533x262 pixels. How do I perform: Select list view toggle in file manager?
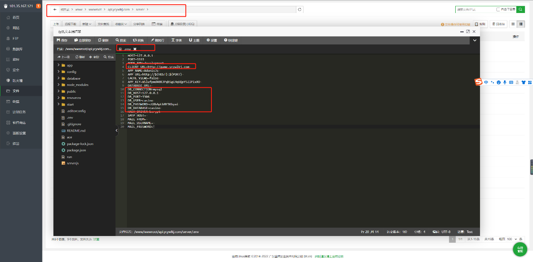click(x=521, y=24)
